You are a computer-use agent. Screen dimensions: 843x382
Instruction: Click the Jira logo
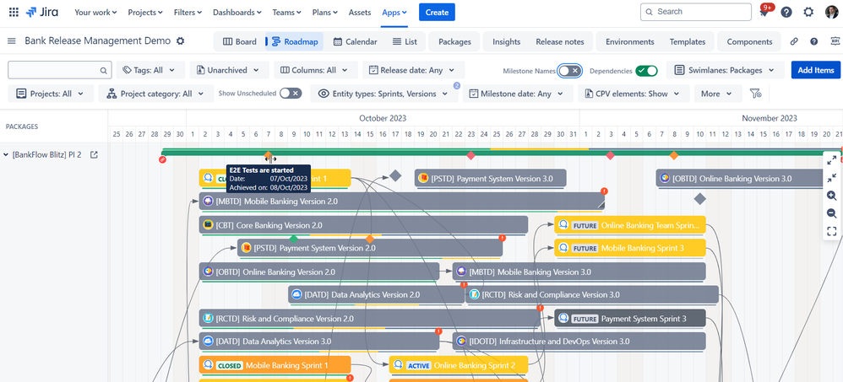[x=42, y=12]
